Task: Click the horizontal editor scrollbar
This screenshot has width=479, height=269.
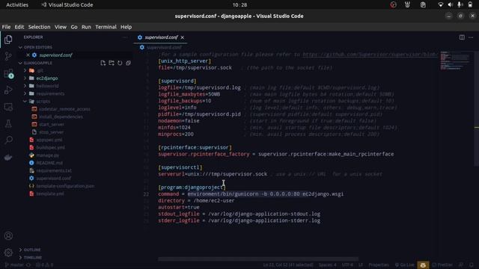Action: (258, 259)
